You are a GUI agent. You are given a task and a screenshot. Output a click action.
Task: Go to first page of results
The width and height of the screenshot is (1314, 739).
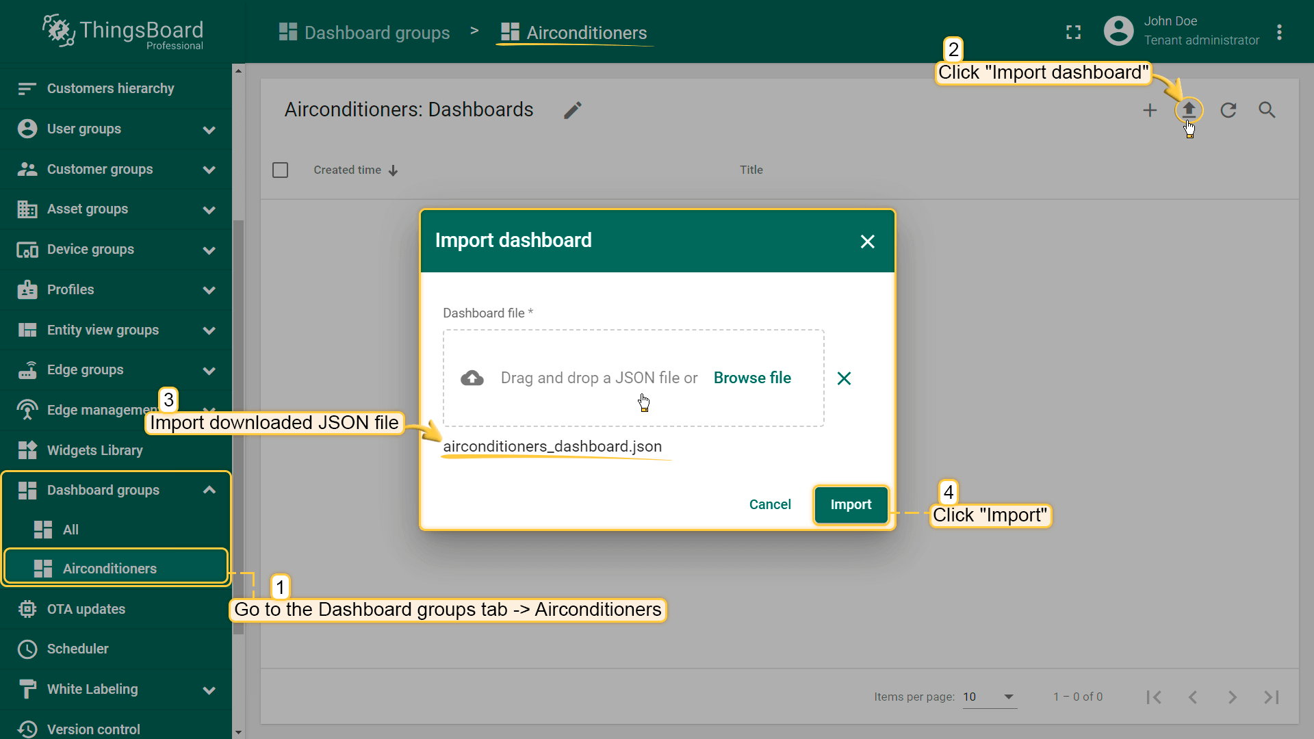pyautogui.click(x=1154, y=697)
